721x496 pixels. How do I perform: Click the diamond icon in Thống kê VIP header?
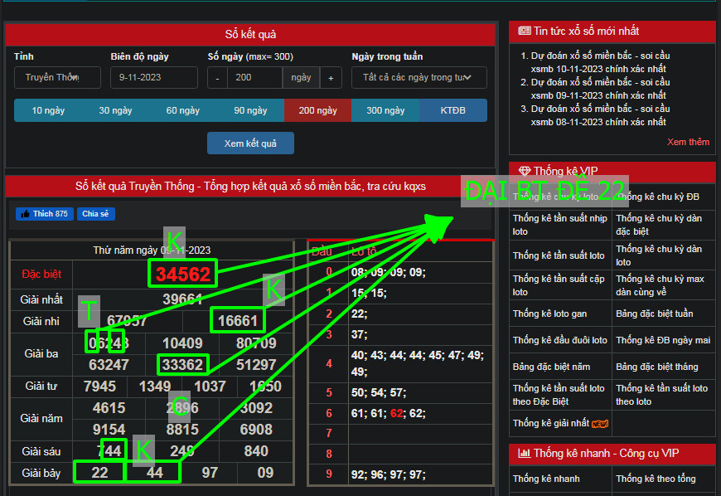[524, 172]
